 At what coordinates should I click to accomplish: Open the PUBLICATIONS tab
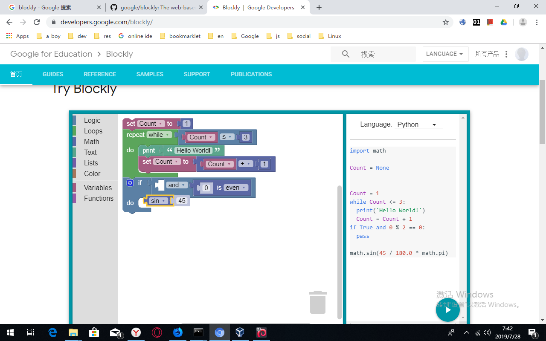tap(251, 74)
